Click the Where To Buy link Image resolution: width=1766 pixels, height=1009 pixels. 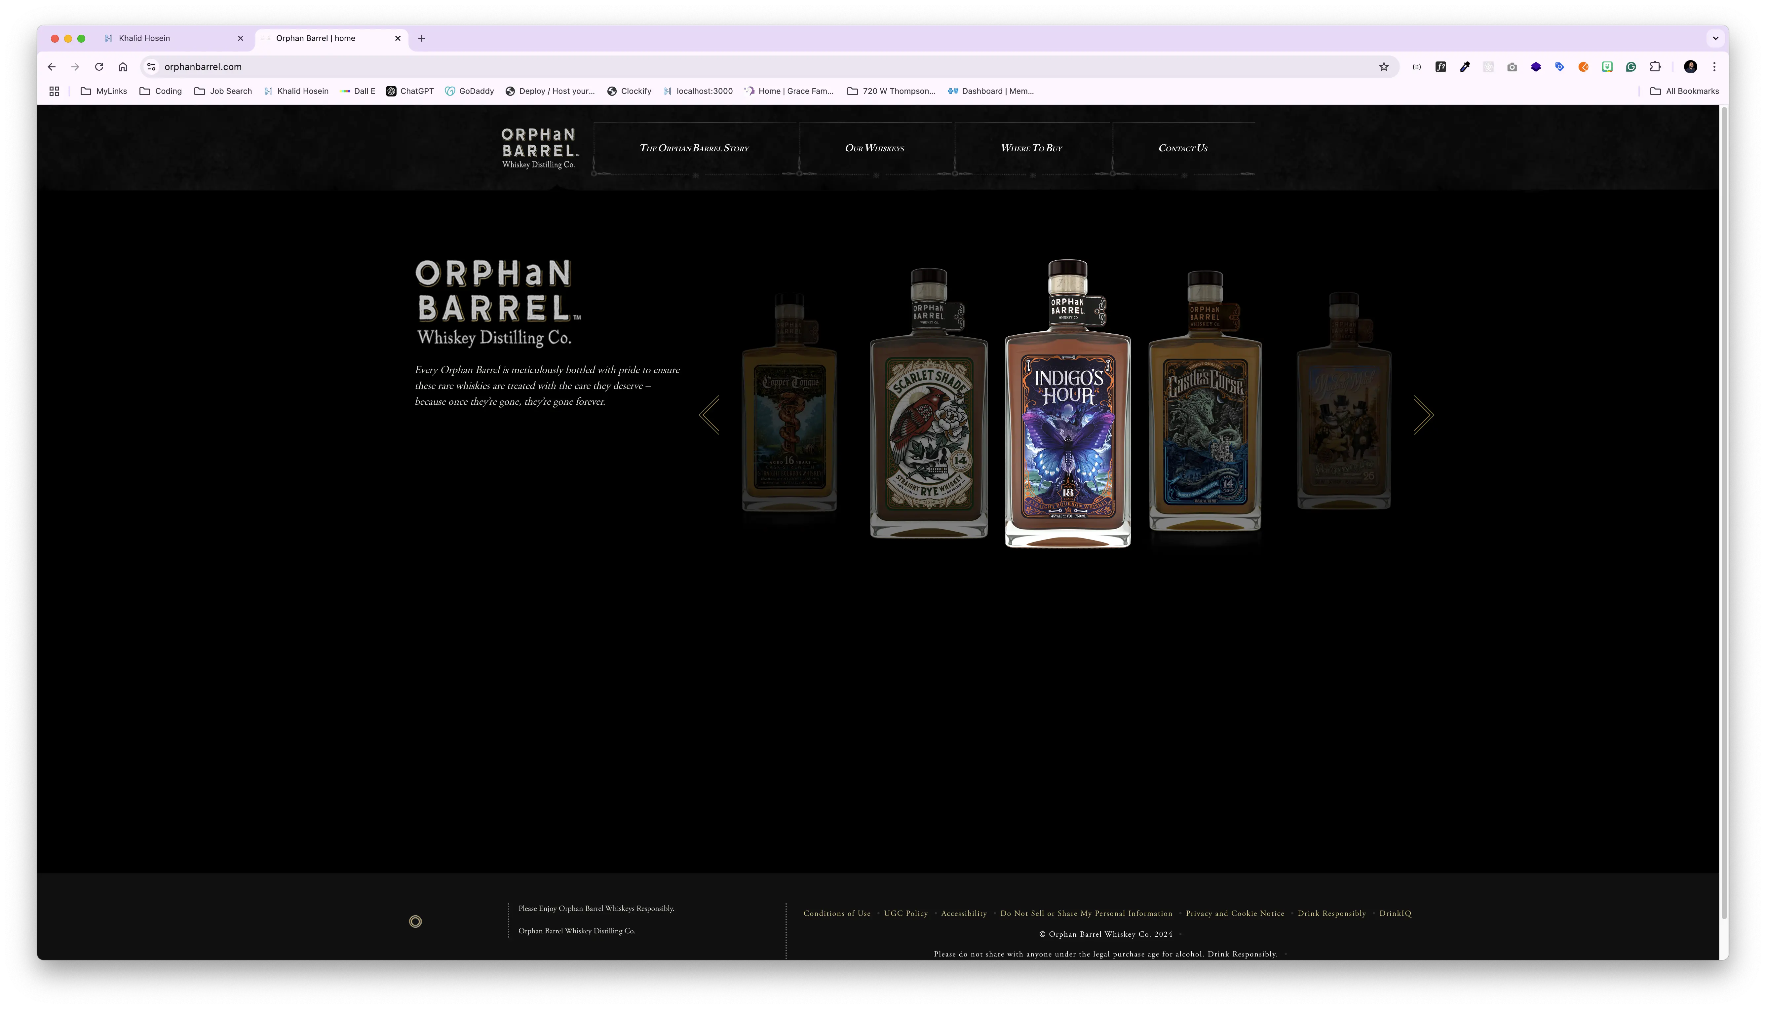(x=1032, y=148)
